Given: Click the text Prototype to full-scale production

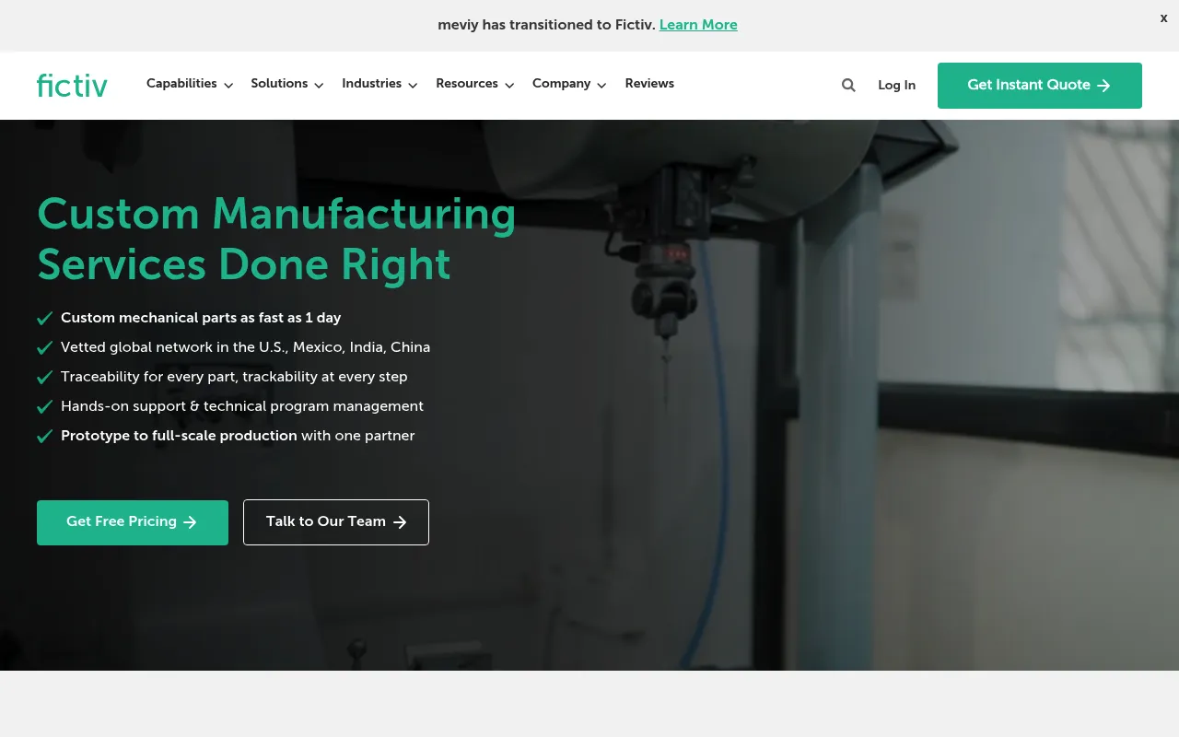Looking at the screenshot, I should pos(179,436).
